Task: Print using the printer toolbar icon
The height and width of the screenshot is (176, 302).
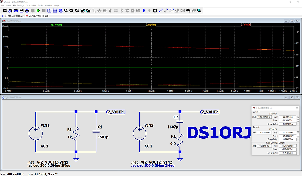Action: (x=27, y=11)
